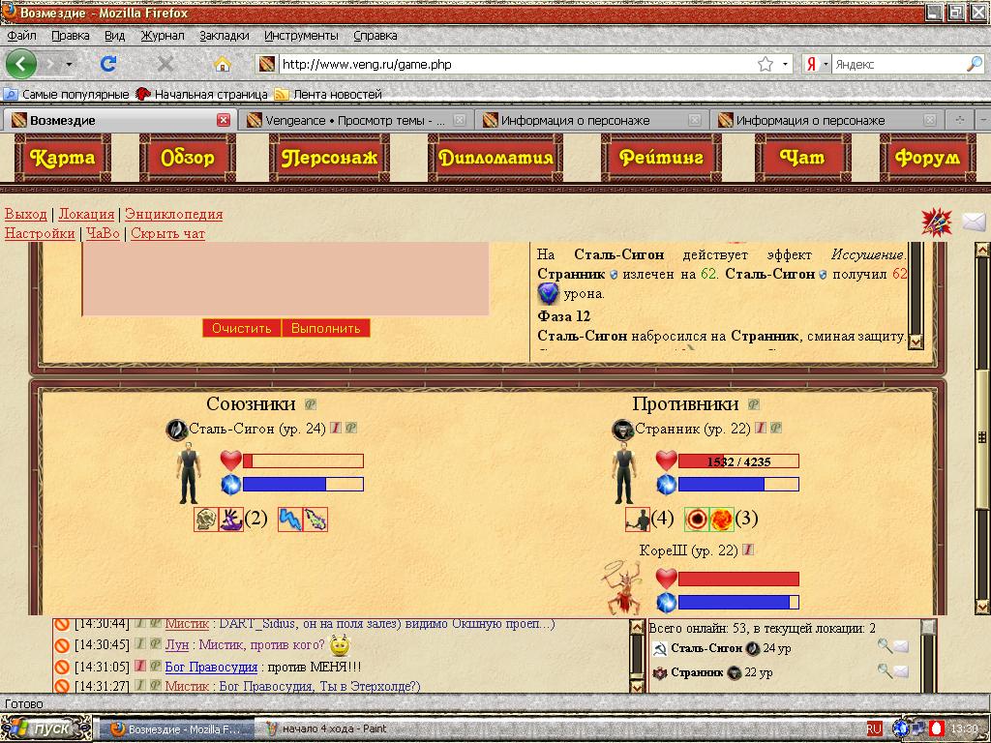Click the scroll-down arrow of the battle log

[x=916, y=342]
